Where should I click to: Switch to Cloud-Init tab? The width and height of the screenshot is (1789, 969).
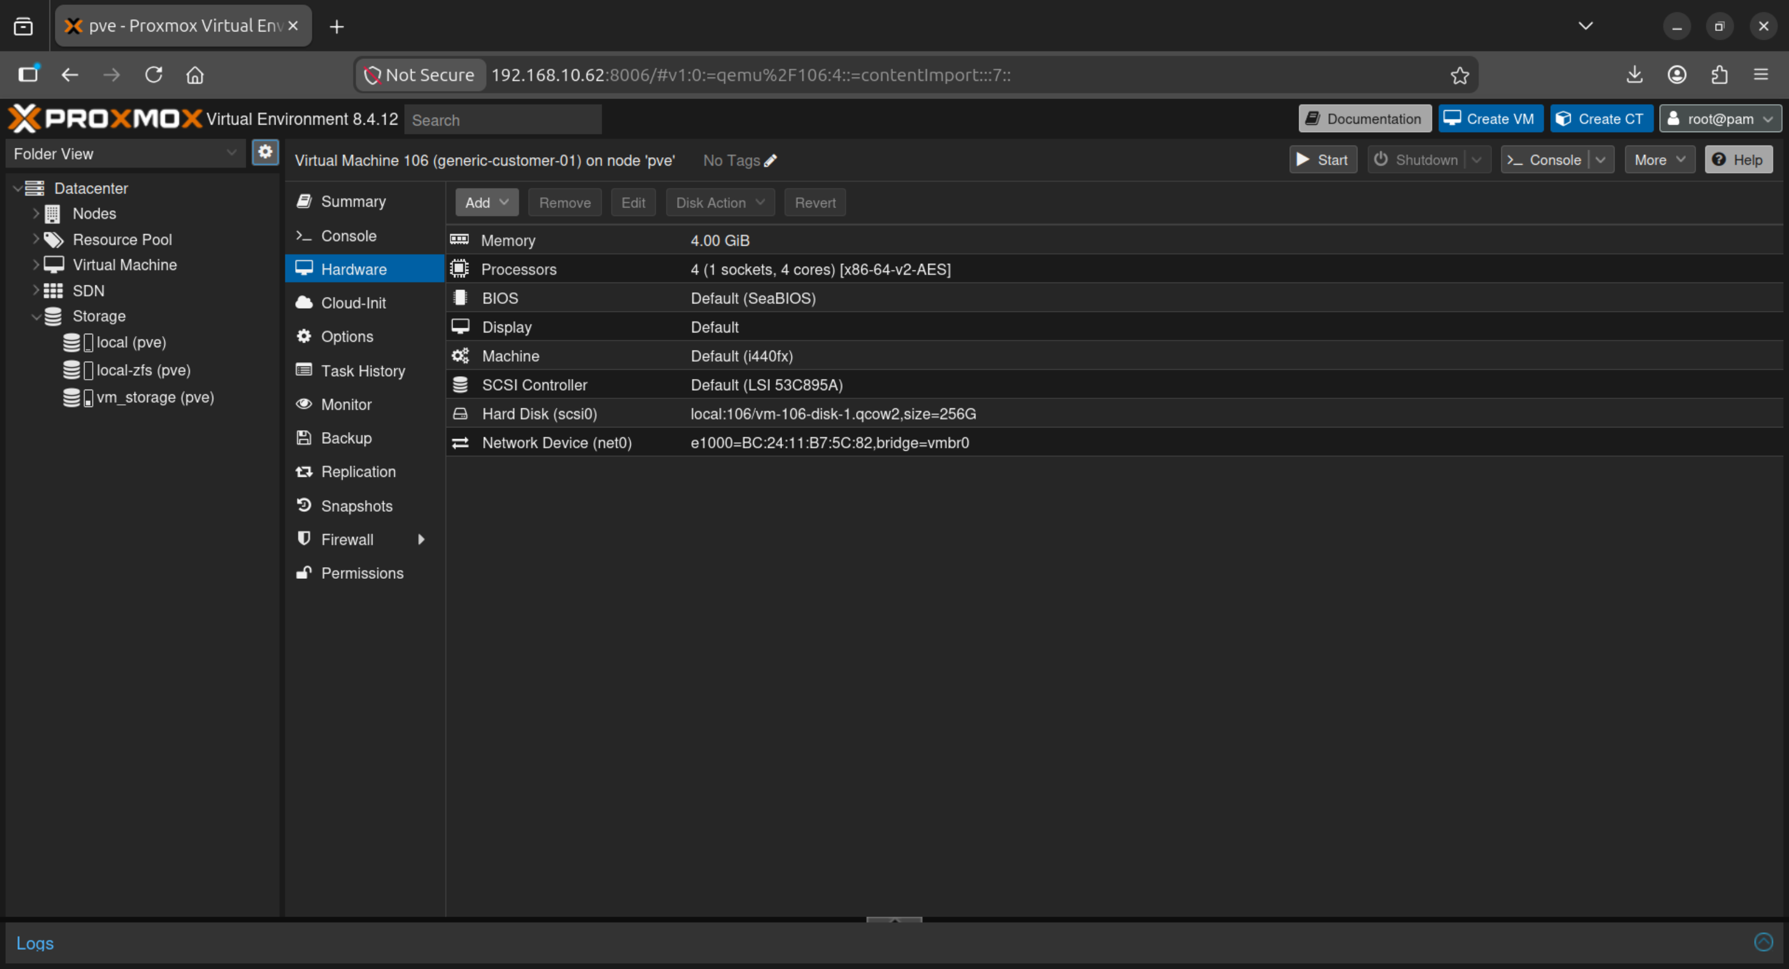pos(364,303)
